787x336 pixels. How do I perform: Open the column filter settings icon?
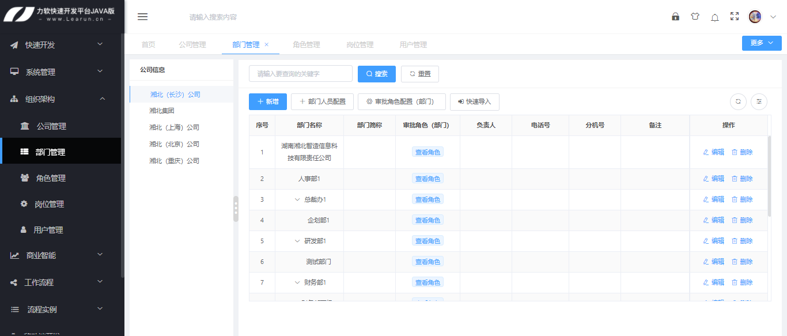759,101
